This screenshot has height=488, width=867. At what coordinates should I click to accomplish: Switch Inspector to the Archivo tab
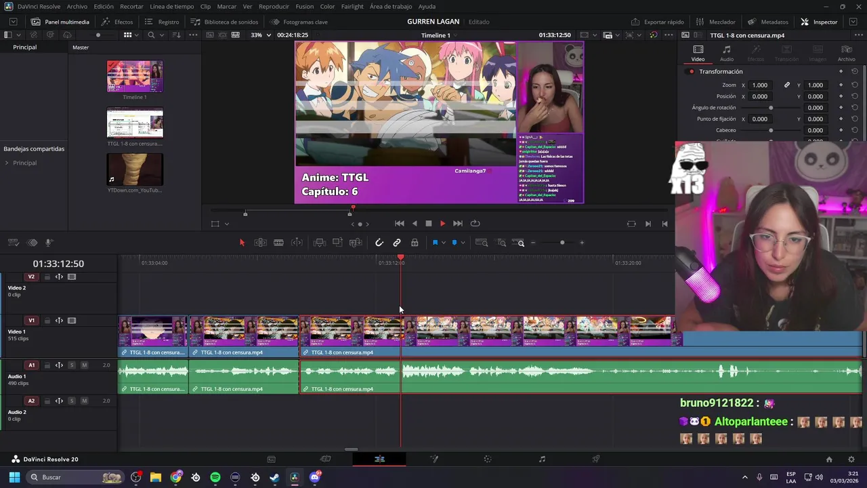[846, 54]
